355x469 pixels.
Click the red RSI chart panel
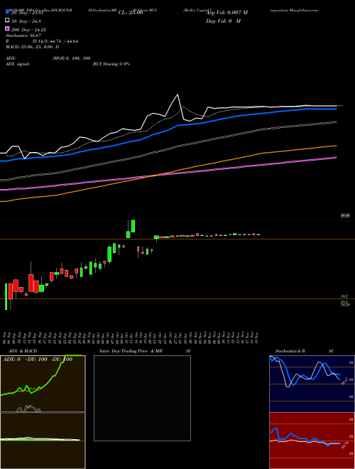click(312, 441)
